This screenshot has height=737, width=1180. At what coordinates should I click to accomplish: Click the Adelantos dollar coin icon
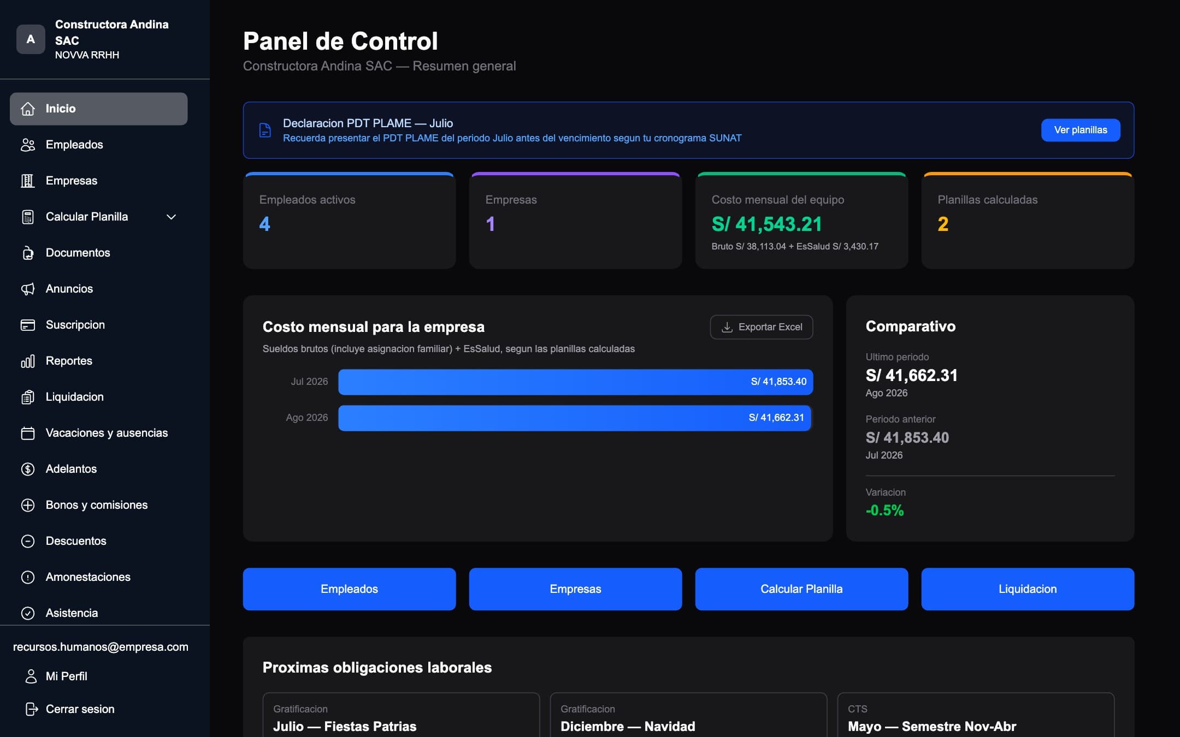(28, 469)
